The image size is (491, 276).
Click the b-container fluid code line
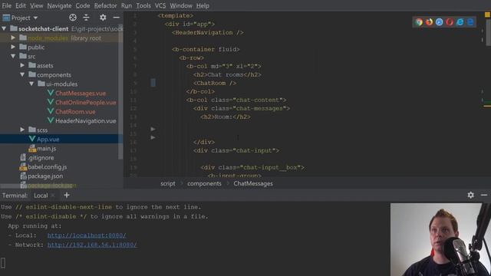click(x=206, y=49)
